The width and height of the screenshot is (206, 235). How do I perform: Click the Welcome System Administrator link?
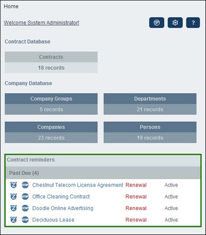pos(41,23)
